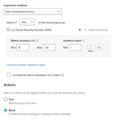Enable the Instance count Max checkbox
The height and width of the screenshot is (120, 115).
pos(89,47)
